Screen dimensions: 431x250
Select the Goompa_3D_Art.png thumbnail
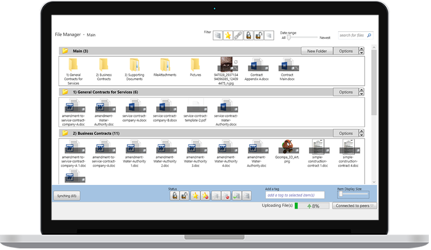point(287,147)
